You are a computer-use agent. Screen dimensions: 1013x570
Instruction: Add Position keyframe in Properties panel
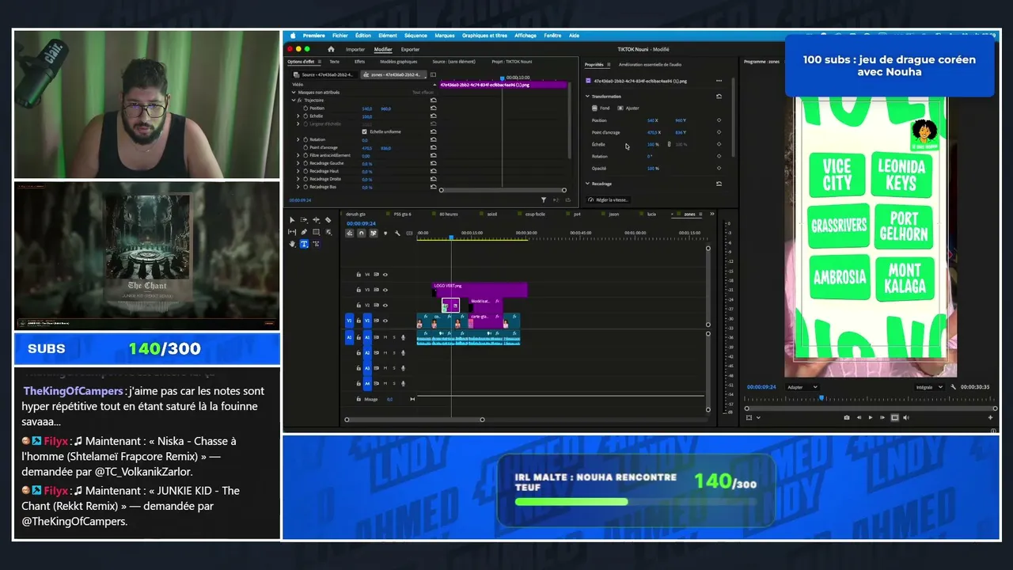pyautogui.click(x=719, y=120)
